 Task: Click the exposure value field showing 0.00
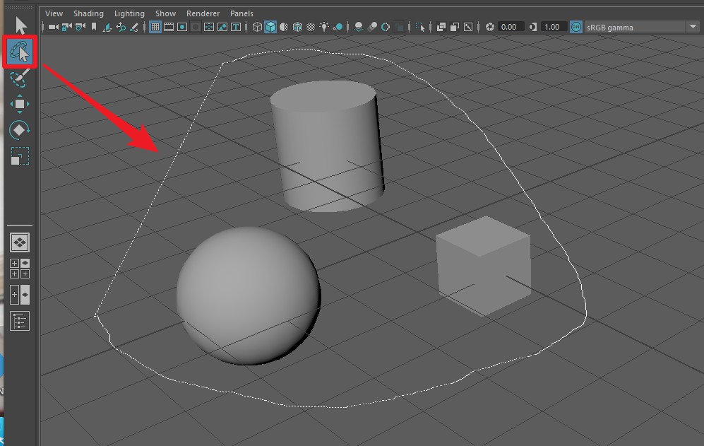tap(509, 27)
